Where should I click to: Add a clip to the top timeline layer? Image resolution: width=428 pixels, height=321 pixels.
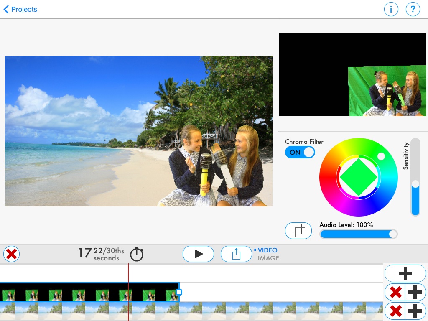click(x=405, y=273)
